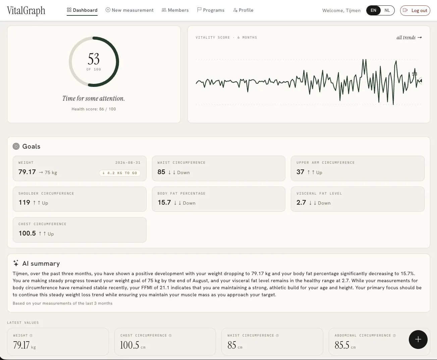Click the Dashboard grid icon
Image resolution: width=437 pixels, height=360 pixels.
(x=69, y=10)
